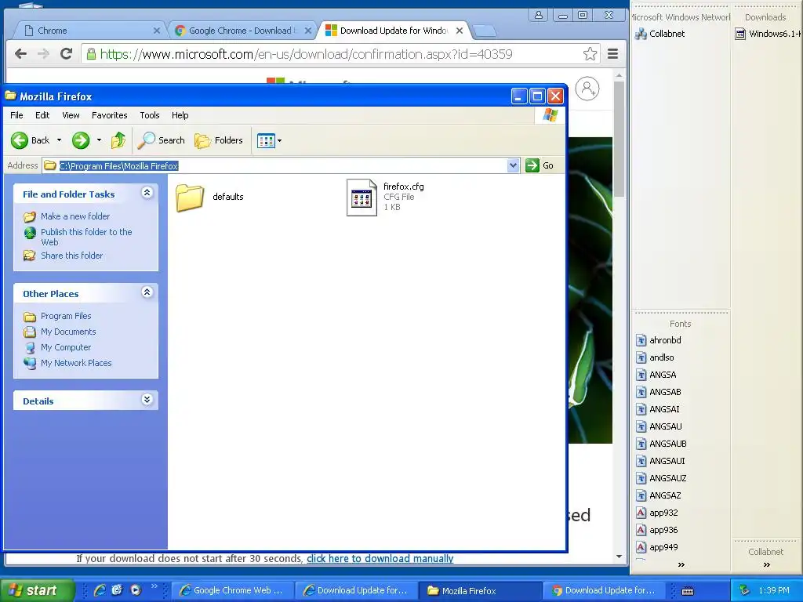Image resolution: width=803 pixels, height=602 pixels.
Task: Open the Tools menu
Action: click(x=150, y=115)
